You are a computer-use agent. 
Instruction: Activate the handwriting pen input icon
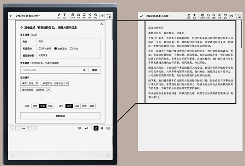96,128
